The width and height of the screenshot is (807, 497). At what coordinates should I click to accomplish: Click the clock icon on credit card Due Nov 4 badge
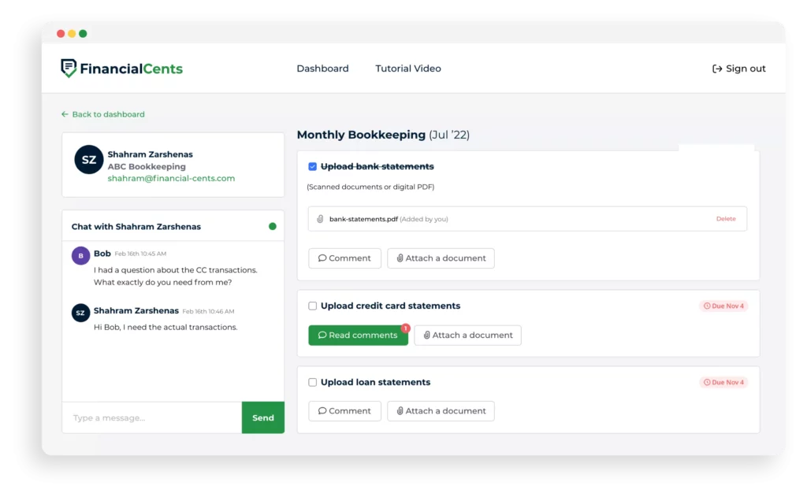click(708, 306)
